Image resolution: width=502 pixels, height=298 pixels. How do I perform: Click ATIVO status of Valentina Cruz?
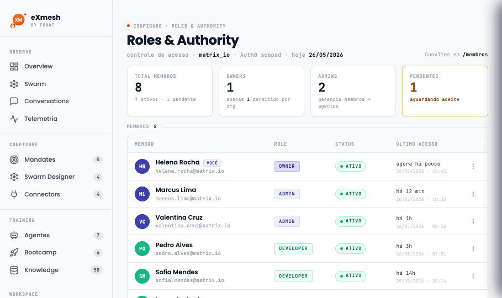(351, 221)
